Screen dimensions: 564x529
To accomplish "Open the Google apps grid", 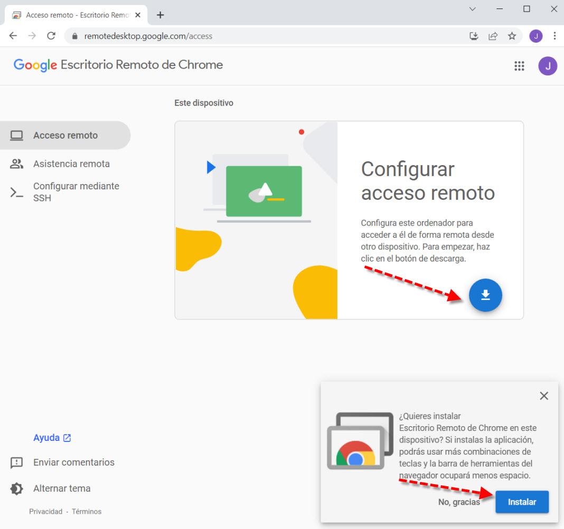I will tap(519, 66).
